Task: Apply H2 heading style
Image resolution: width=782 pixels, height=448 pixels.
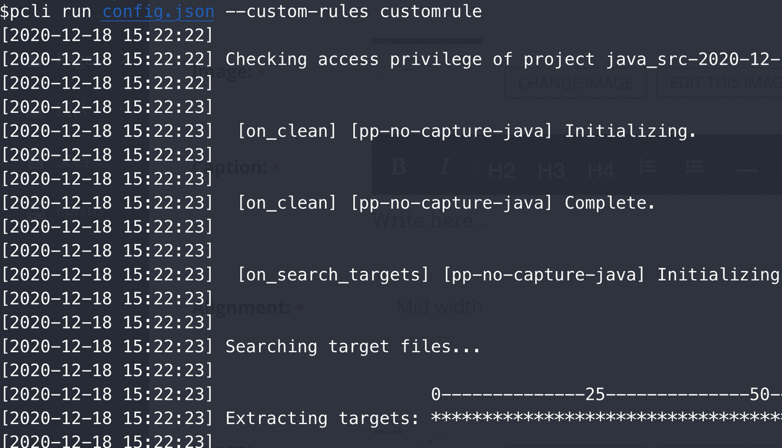Action: pos(501,170)
